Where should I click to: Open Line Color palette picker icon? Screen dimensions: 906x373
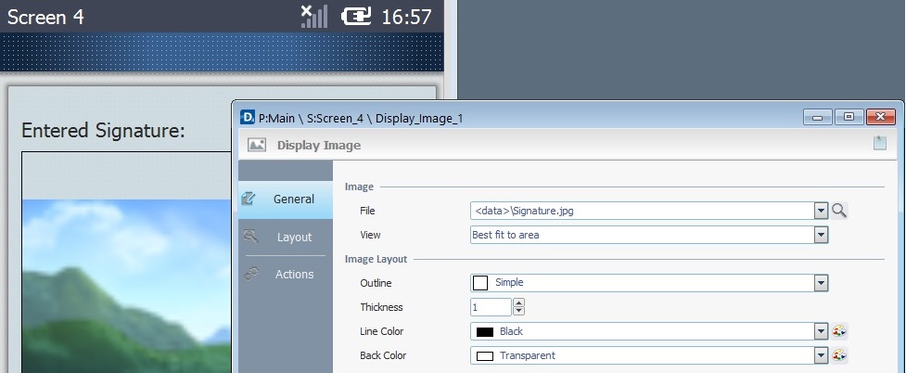[x=839, y=331]
